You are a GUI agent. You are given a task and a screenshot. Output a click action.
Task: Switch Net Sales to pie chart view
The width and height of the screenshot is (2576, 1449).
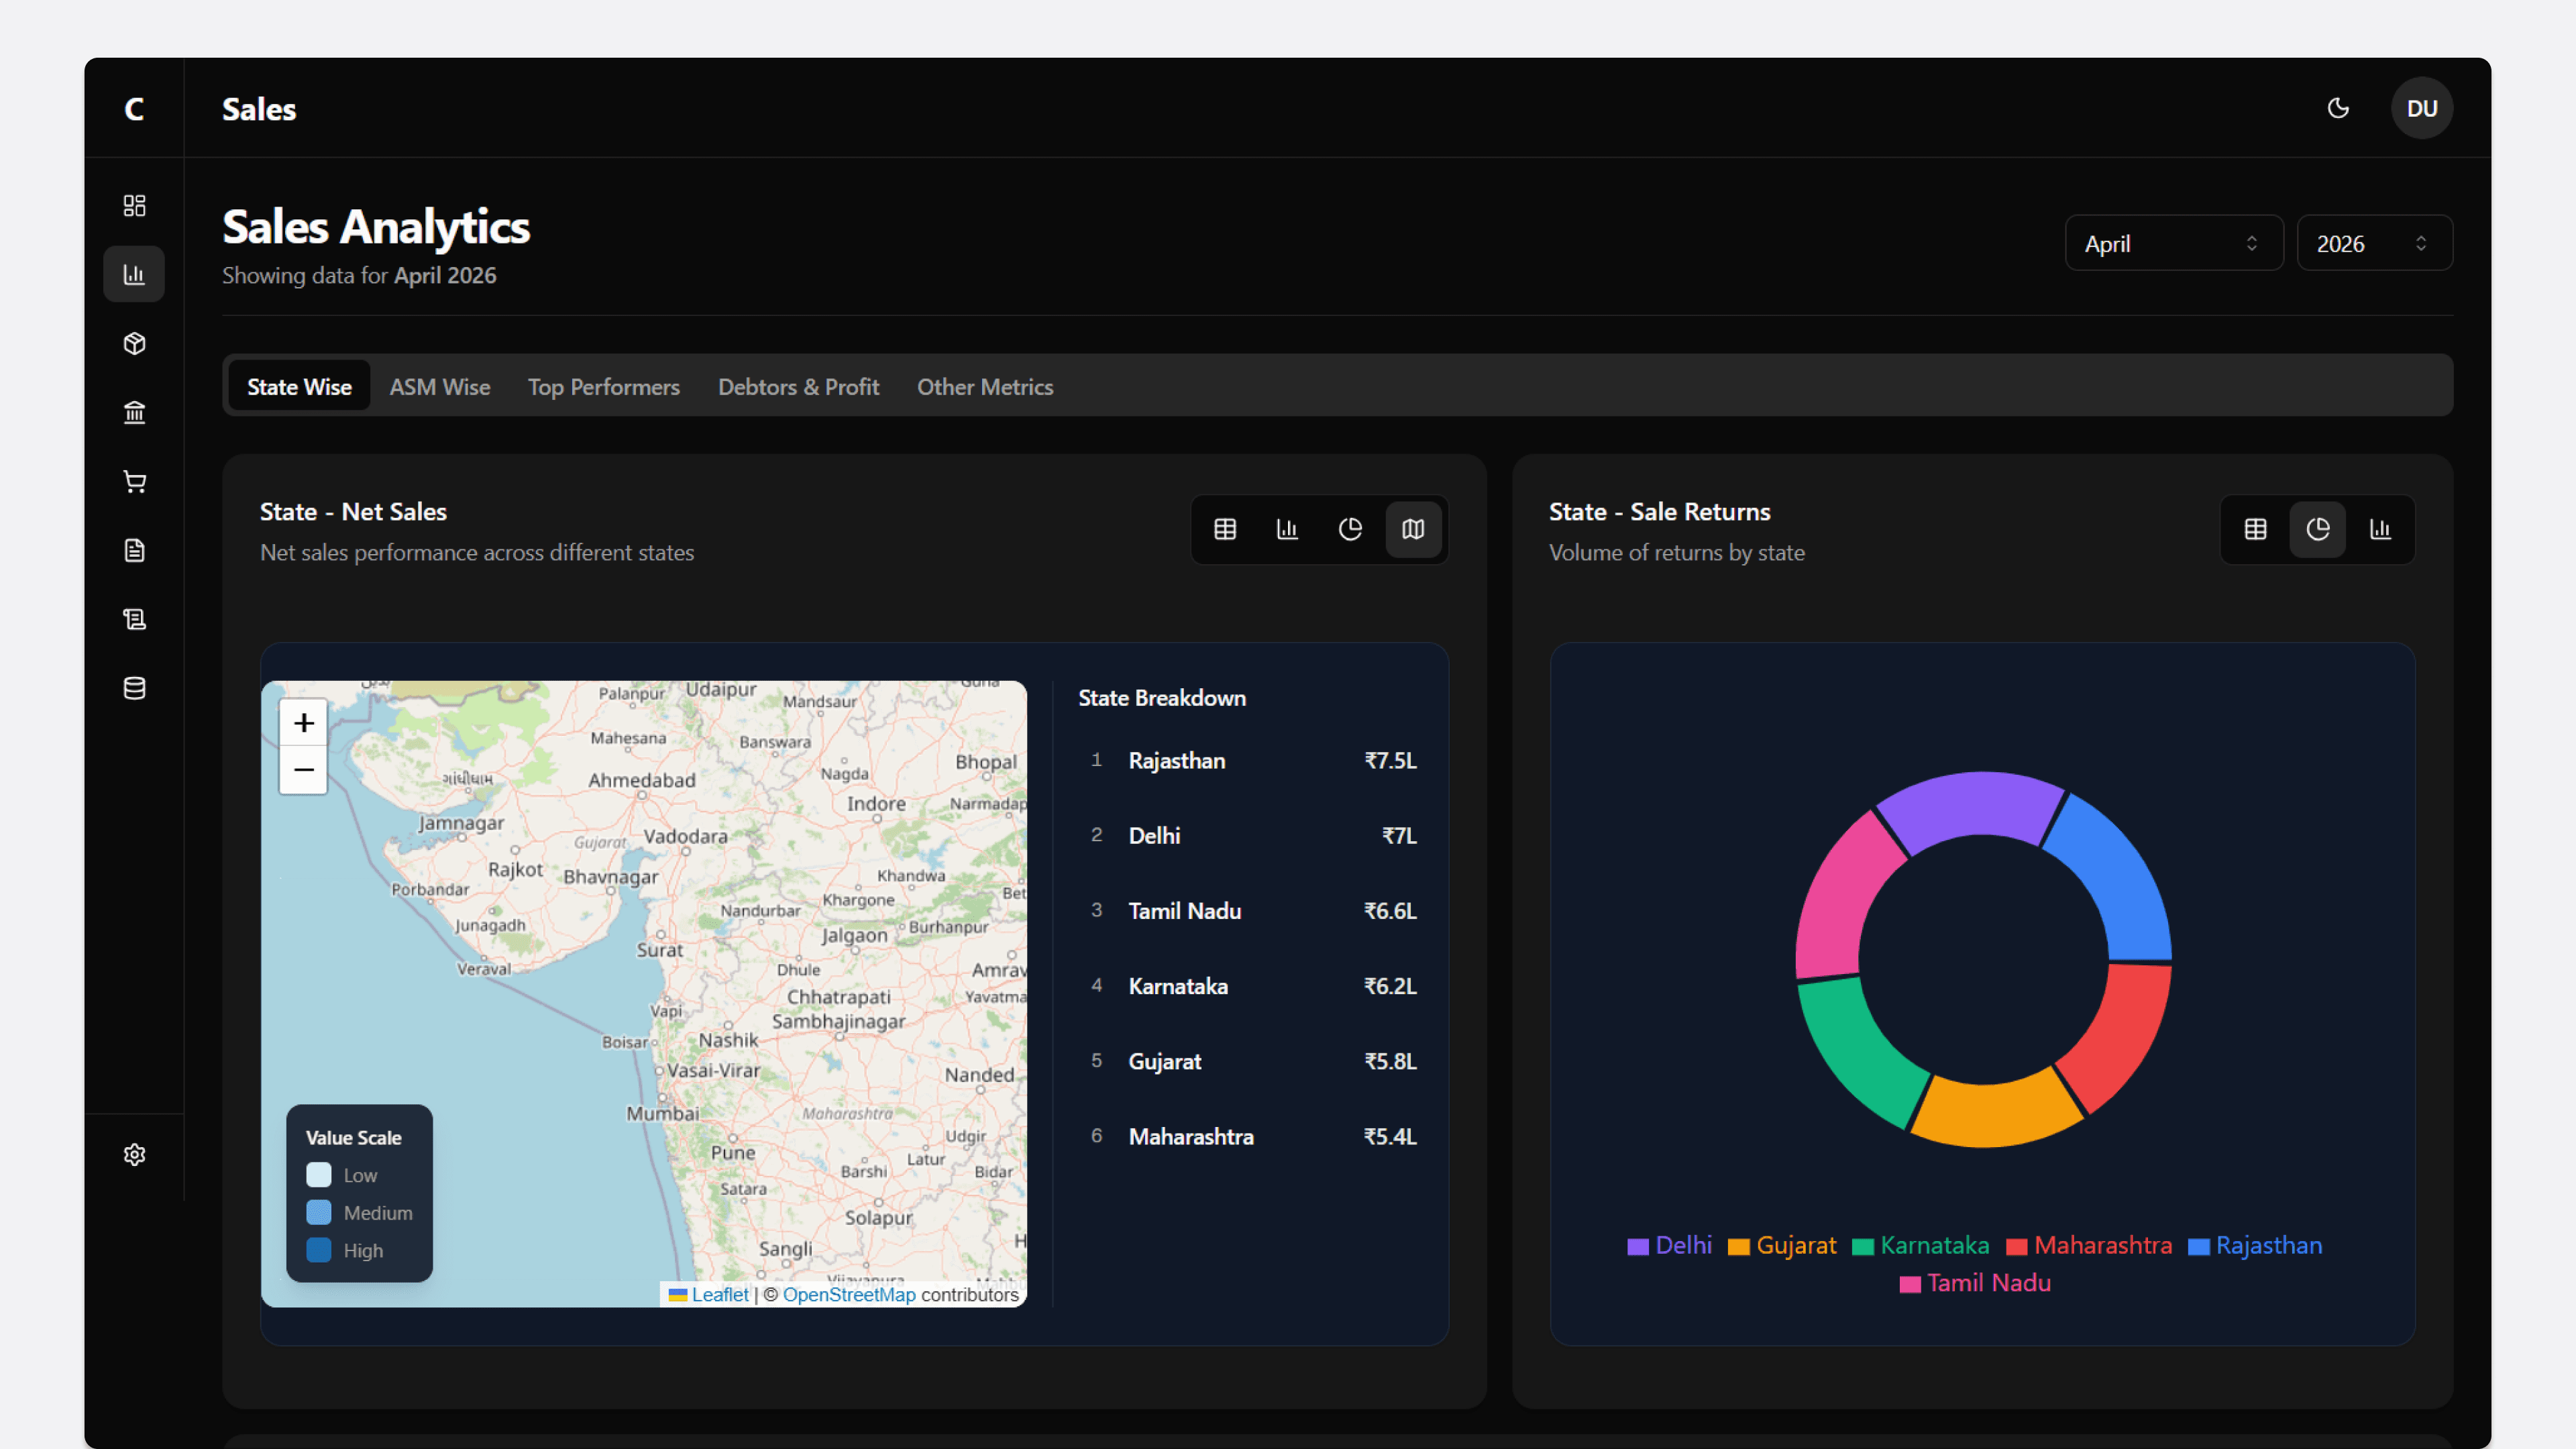pyautogui.click(x=1350, y=529)
